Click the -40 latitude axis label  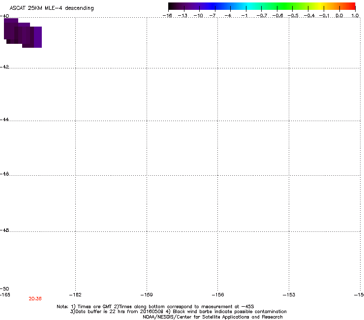point(4,16)
